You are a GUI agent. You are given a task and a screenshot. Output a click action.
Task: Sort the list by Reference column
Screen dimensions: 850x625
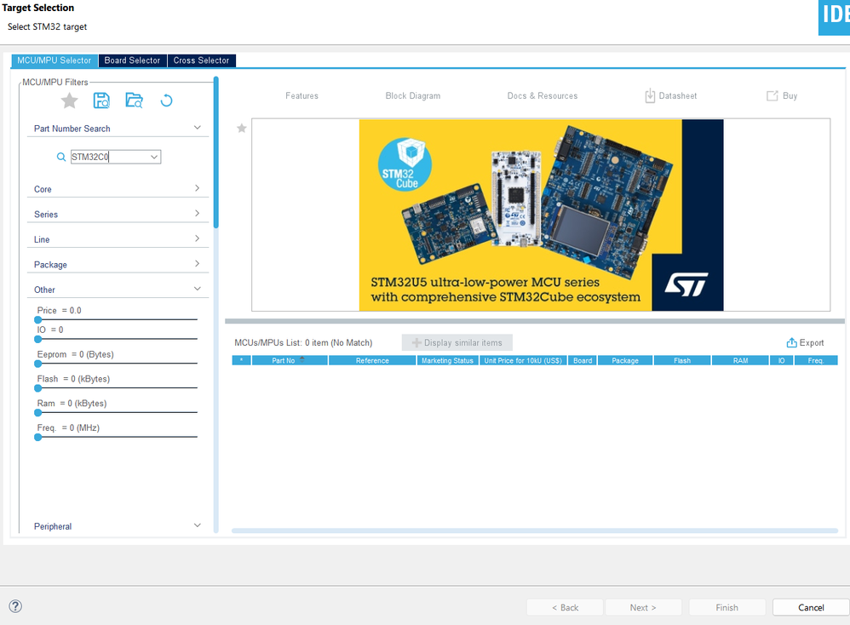(x=372, y=360)
